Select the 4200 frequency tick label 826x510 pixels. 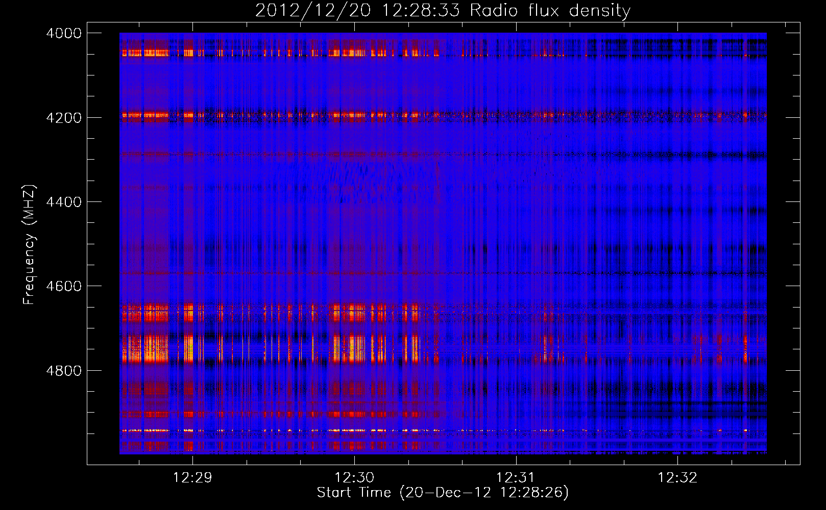(x=64, y=118)
